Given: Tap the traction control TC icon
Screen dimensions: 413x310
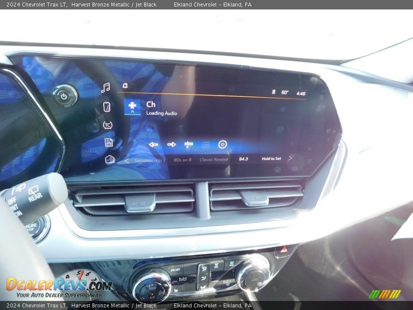Looking at the screenshot, I should tap(108, 125).
